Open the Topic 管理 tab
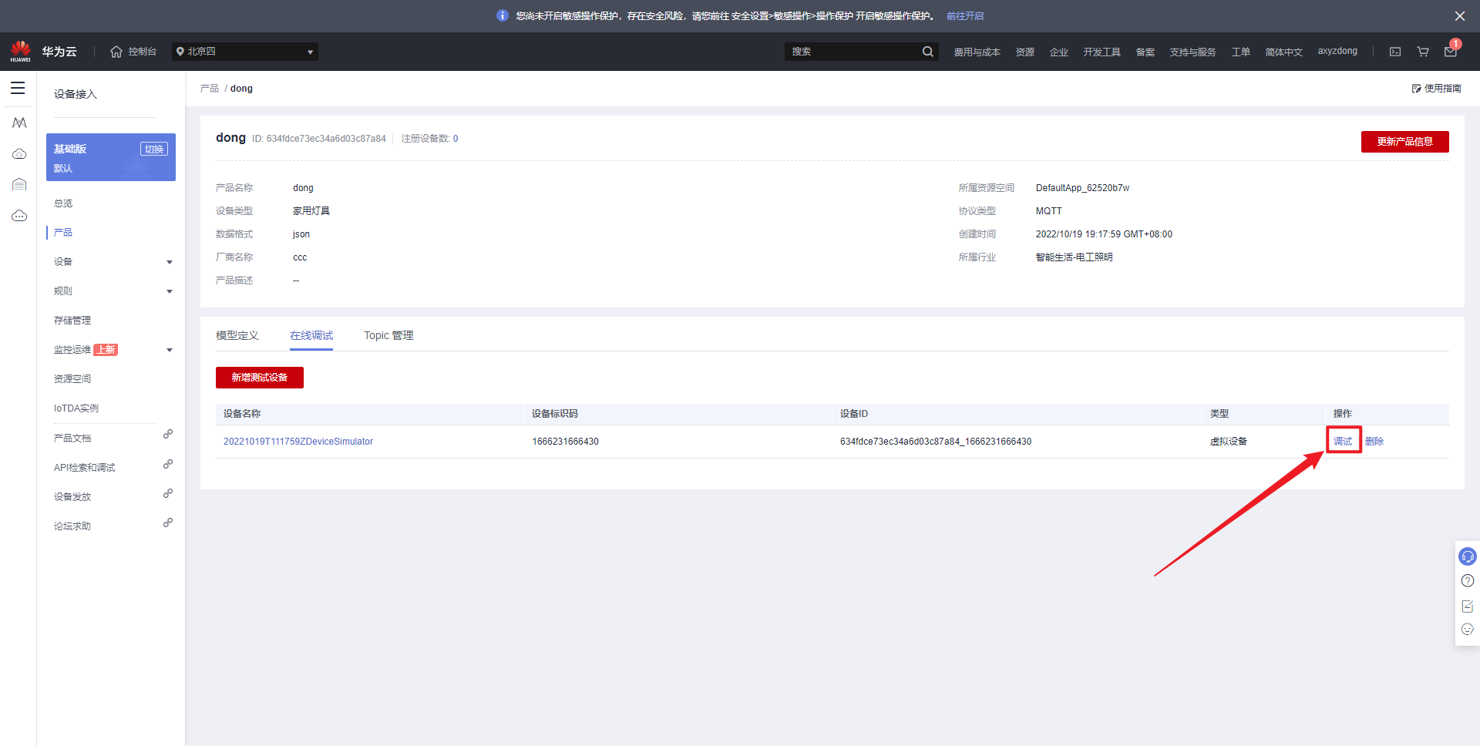The height and width of the screenshot is (746, 1480). (x=388, y=335)
